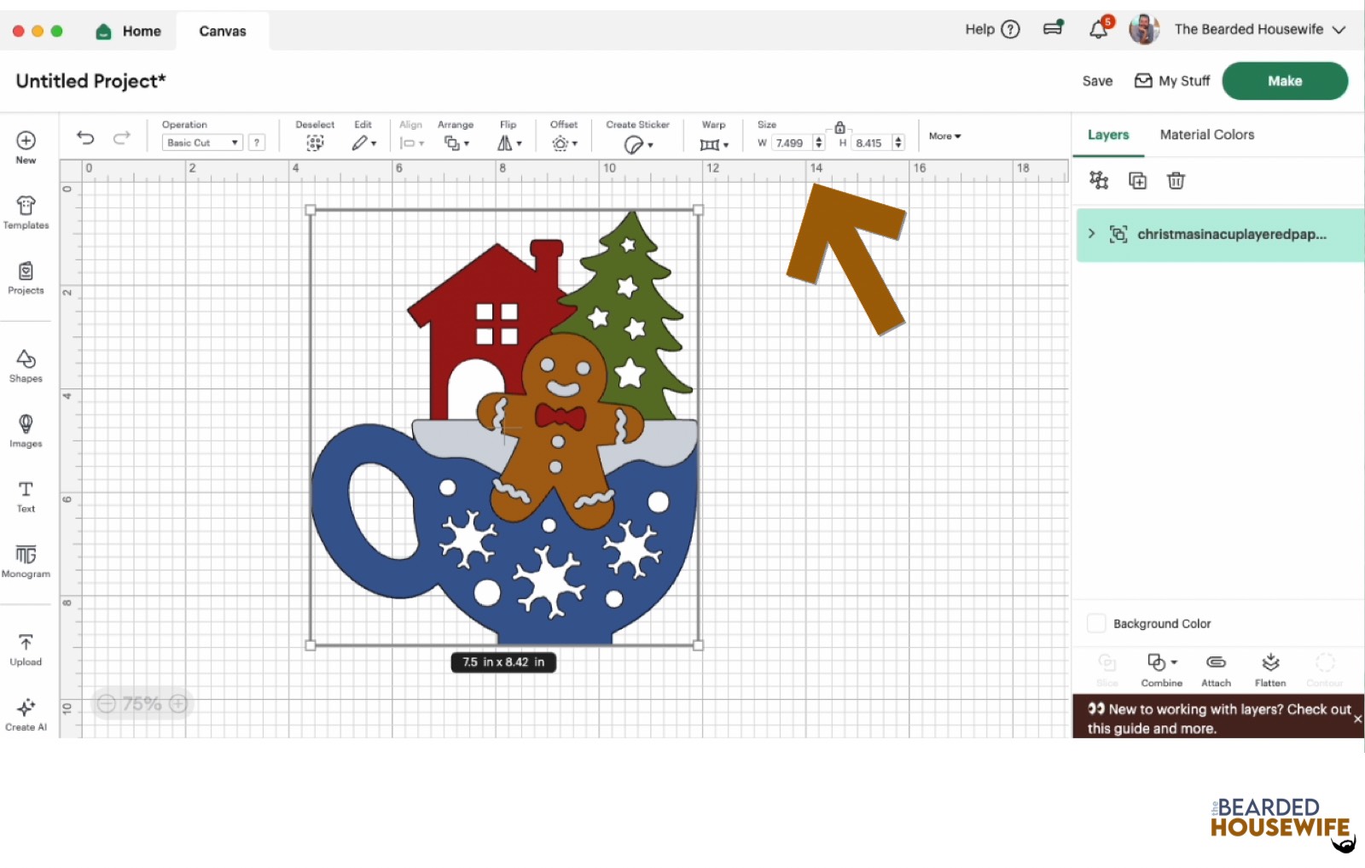This screenshot has height=868, width=1365.
Task: Open the Text tool
Action: (24, 496)
